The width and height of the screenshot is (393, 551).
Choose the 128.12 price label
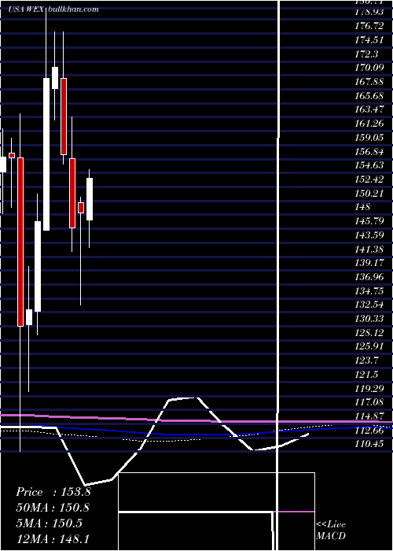tap(369, 332)
